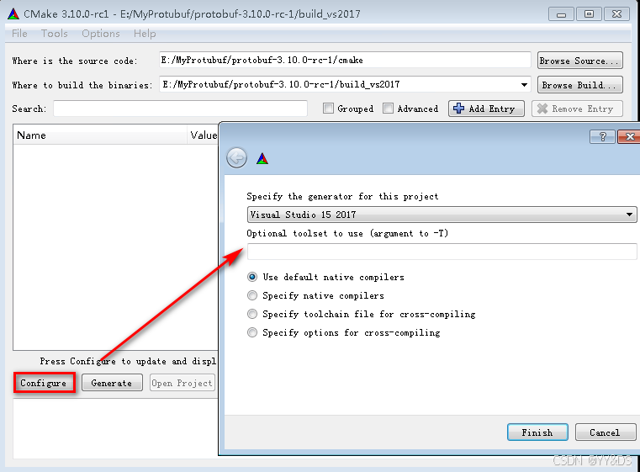The height and width of the screenshot is (472, 640).
Task: Select Specify toolchain file for cross-compiling
Action: [x=252, y=314]
